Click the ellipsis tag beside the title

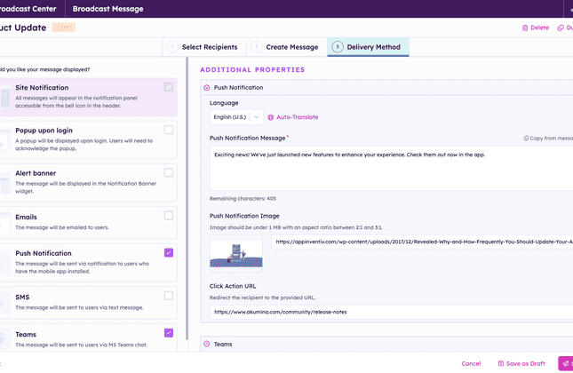(x=64, y=28)
